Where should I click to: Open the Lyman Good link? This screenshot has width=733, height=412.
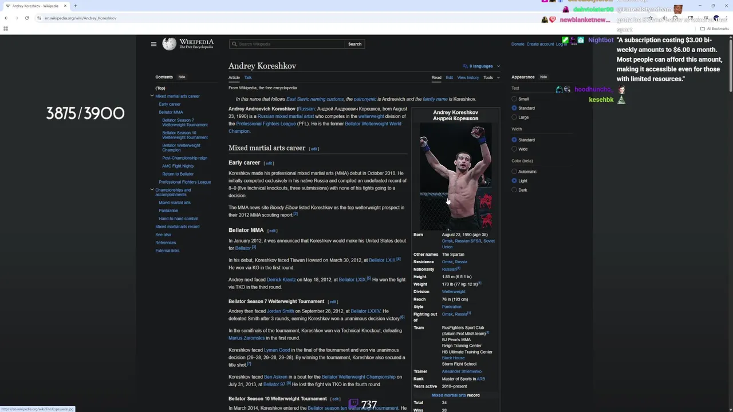tap(277, 350)
